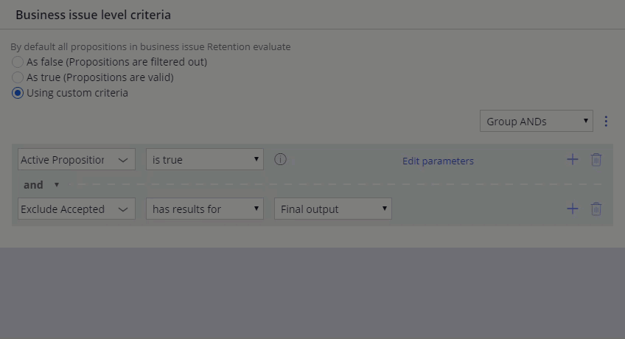Delete the Exclude Accepted criteria row

(596, 209)
